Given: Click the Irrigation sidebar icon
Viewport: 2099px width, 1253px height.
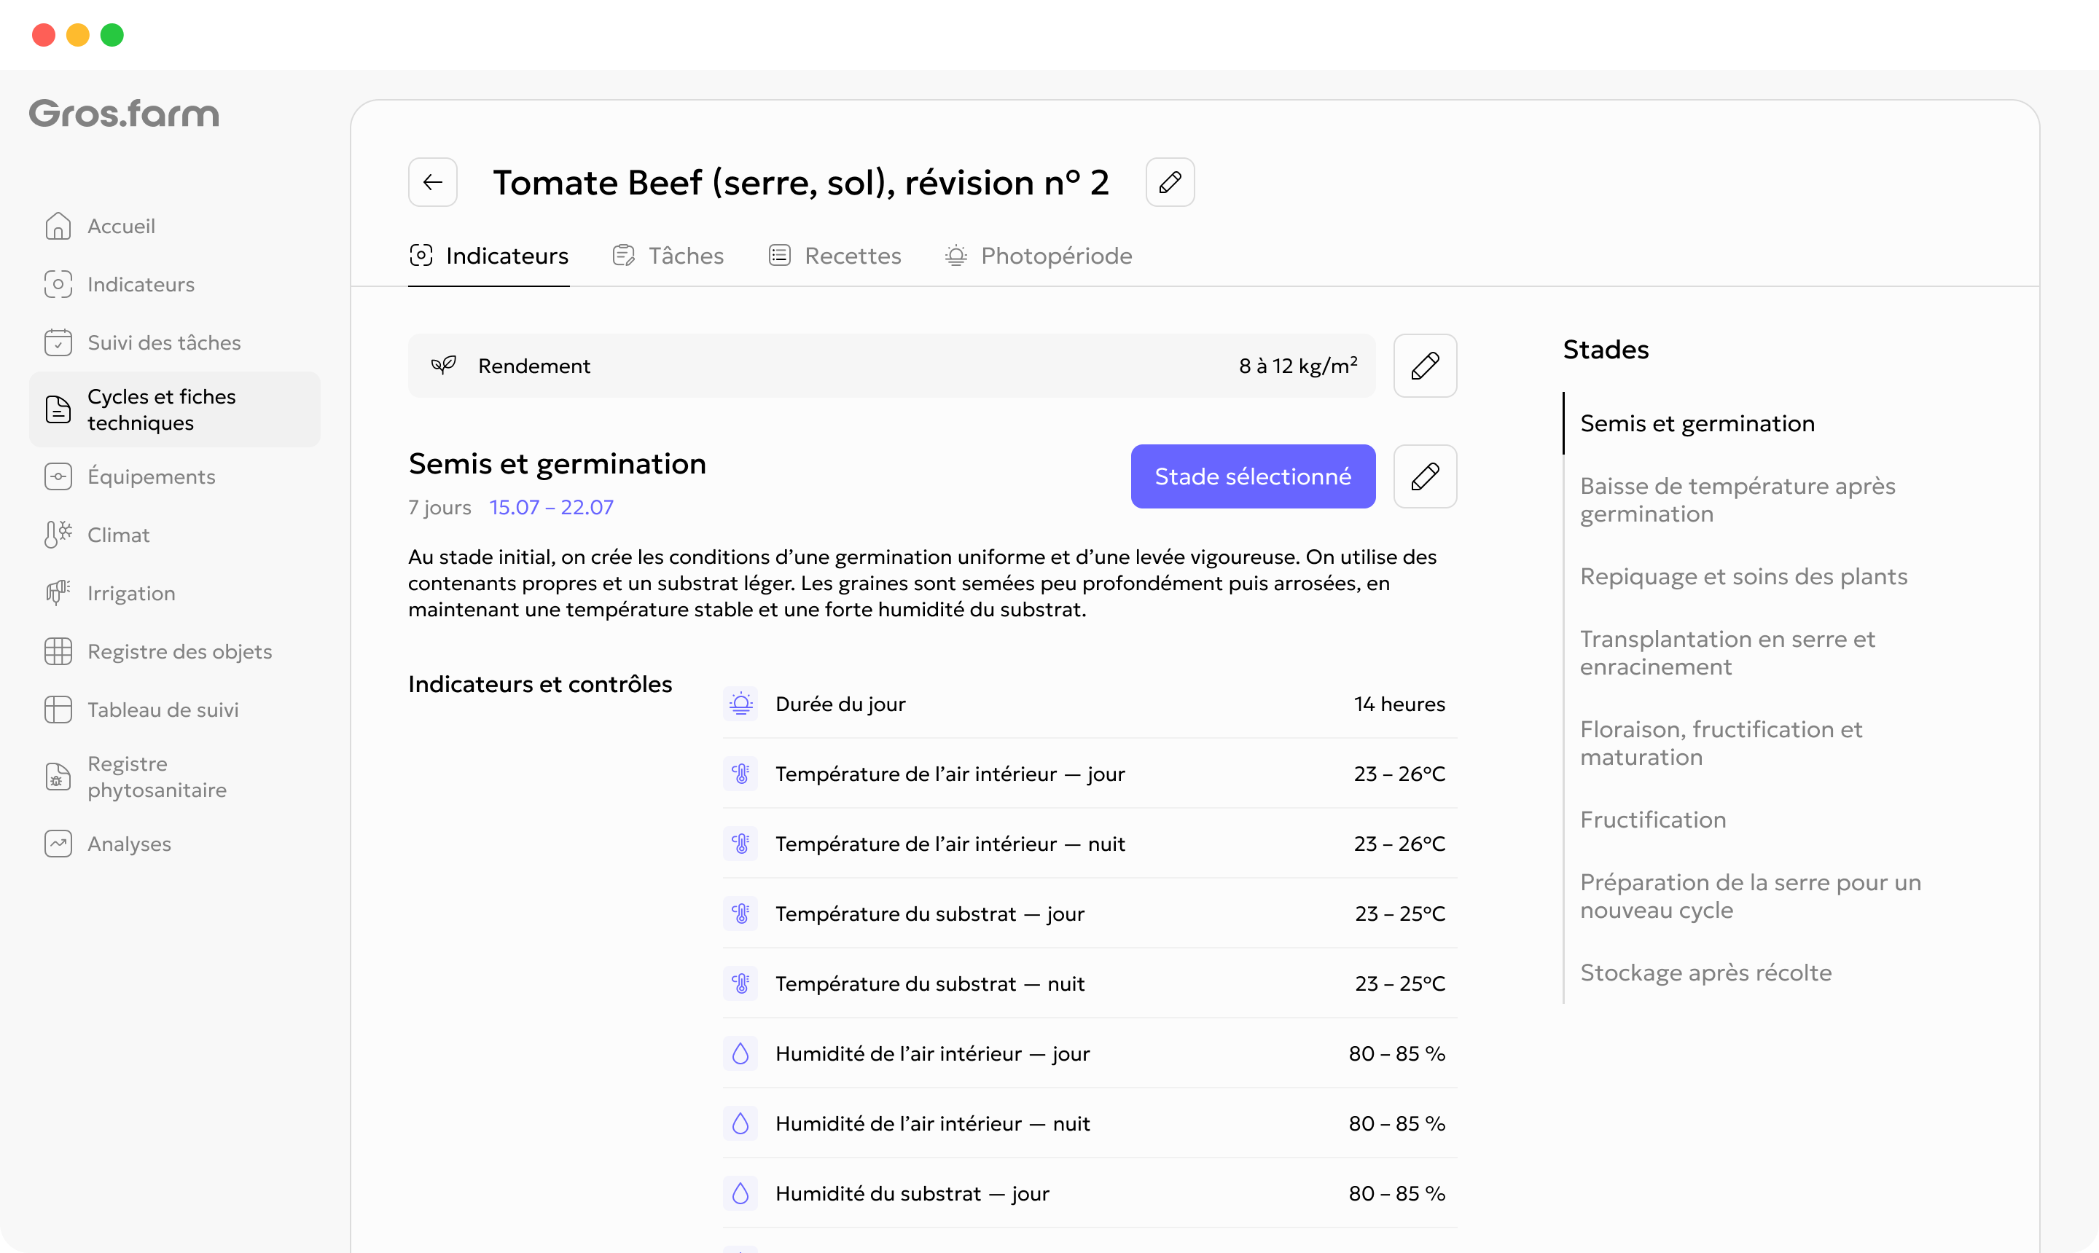Looking at the screenshot, I should pyautogui.click(x=58, y=594).
